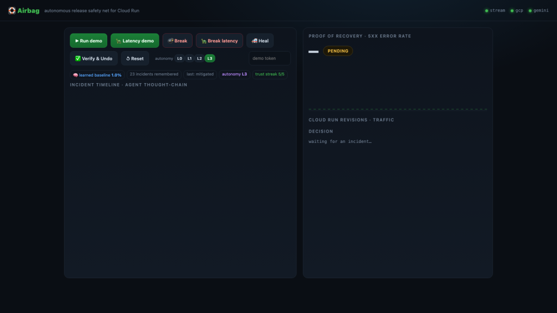Select autonomy level L0
The height and width of the screenshot is (313, 557).
click(x=180, y=59)
